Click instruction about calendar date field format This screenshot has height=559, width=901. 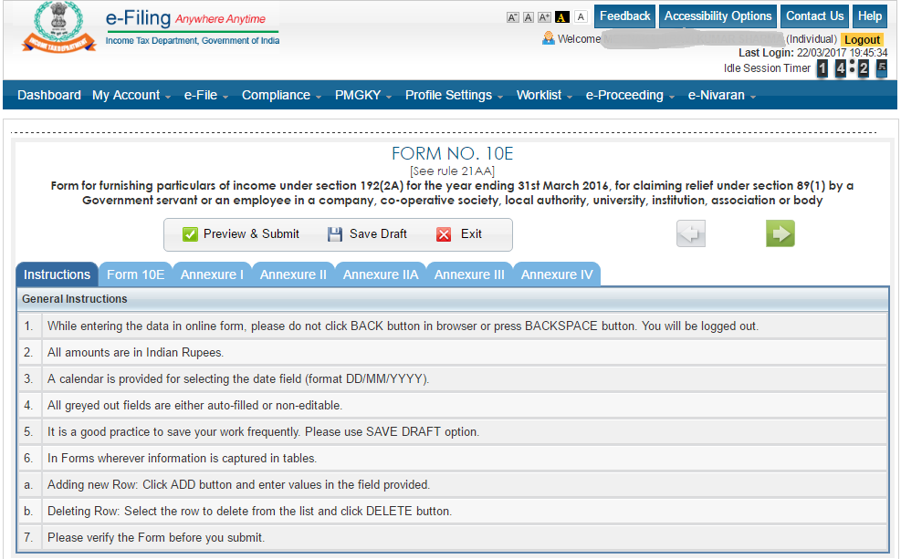pyautogui.click(x=238, y=378)
